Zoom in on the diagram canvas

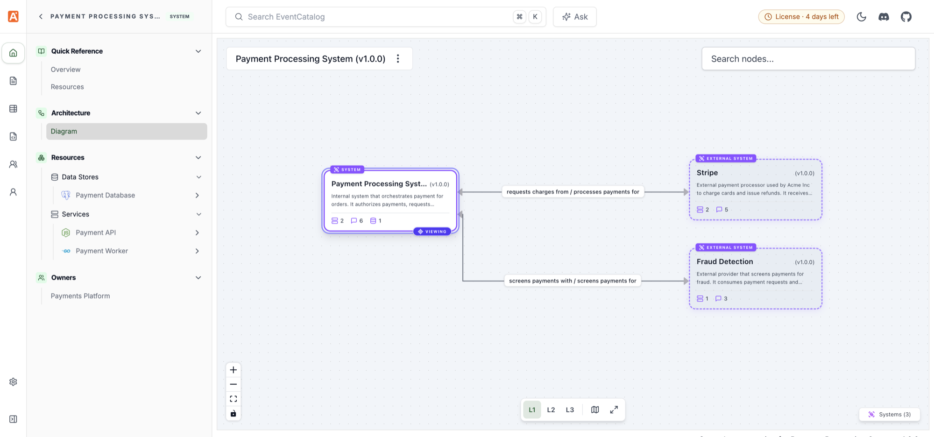(x=233, y=370)
